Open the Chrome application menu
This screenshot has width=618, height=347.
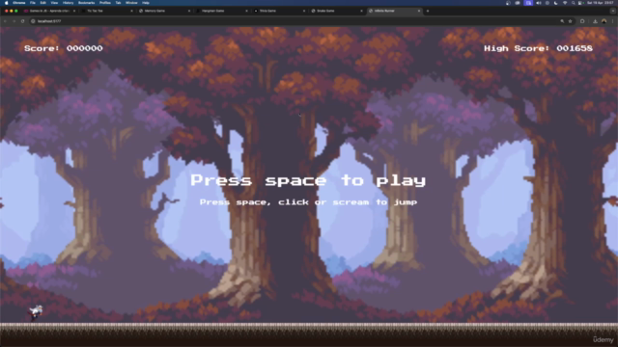pos(19,3)
